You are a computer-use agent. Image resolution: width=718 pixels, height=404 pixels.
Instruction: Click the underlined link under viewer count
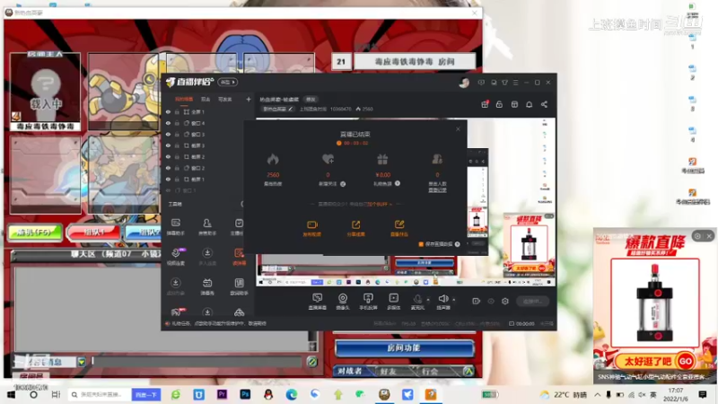click(437, 190)
